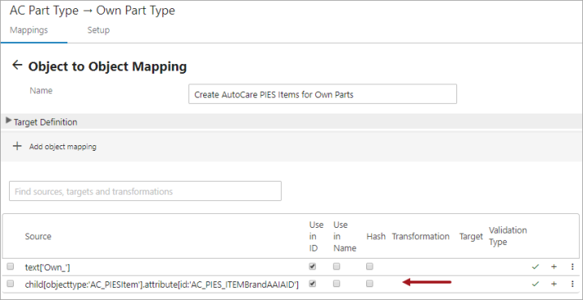Uncheck Use in ID for AC_PIESItem row
This screenshot has width=583, height=300.
[313, 283]
